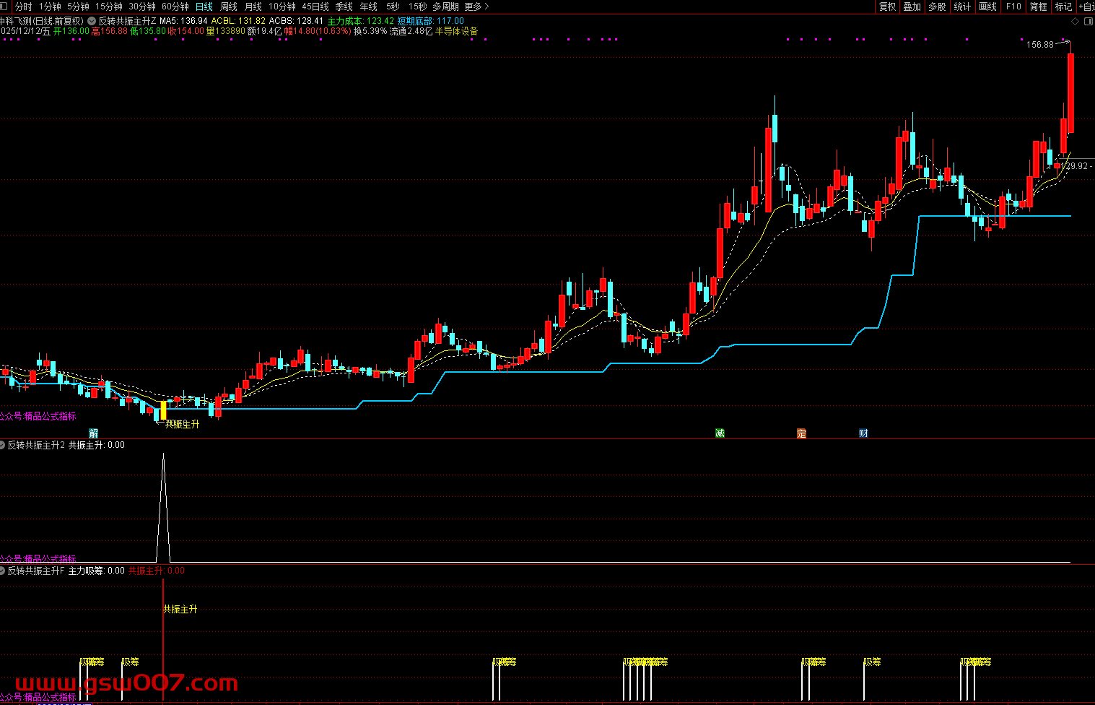Select the 60分钟 timeframe tab
The height and width of the screenshot is (705, 1095).
click(175, 7)
